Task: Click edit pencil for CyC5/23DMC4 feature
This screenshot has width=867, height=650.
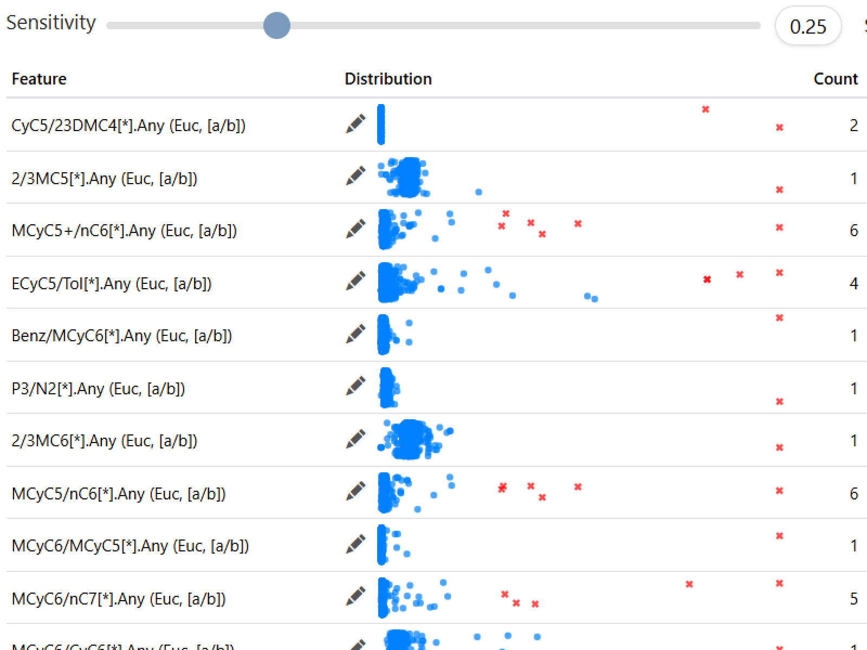Action: (355, 124)
